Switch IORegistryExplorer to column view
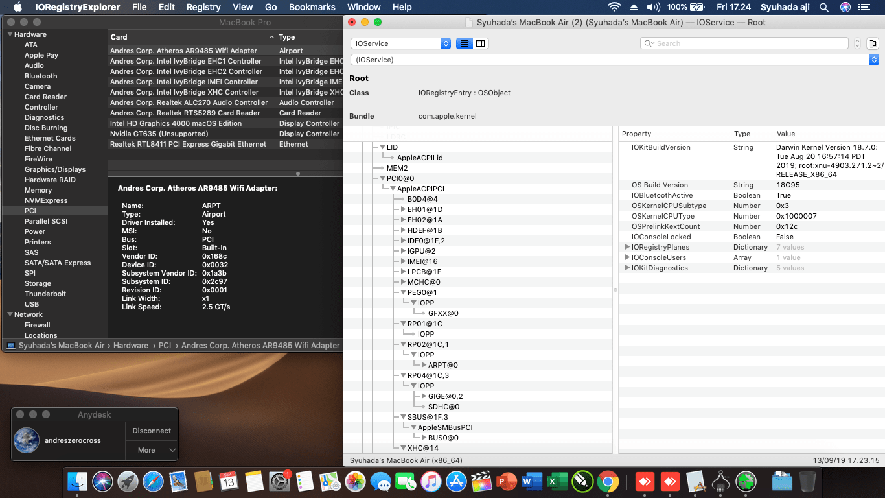This screenshot has width=885, height=498. click(480, 43)
